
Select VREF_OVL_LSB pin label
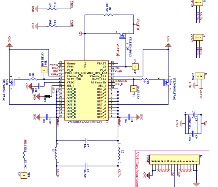click(x=75, y=73)
